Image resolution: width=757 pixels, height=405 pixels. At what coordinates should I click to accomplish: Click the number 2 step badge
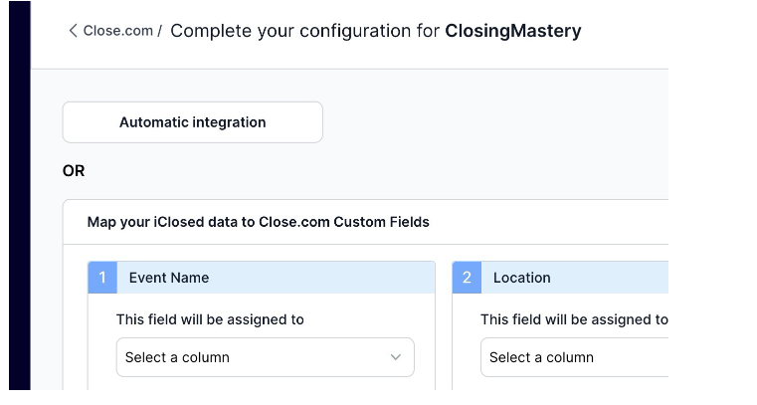467,278
